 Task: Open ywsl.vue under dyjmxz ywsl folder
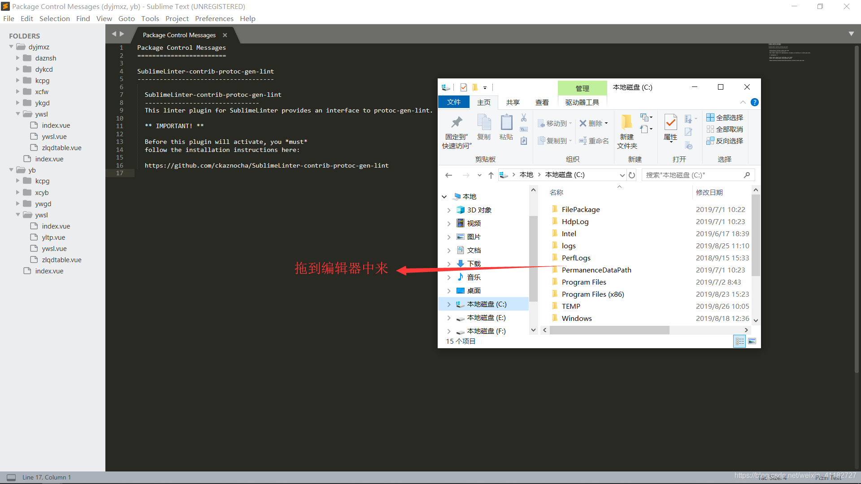(54, 136)
